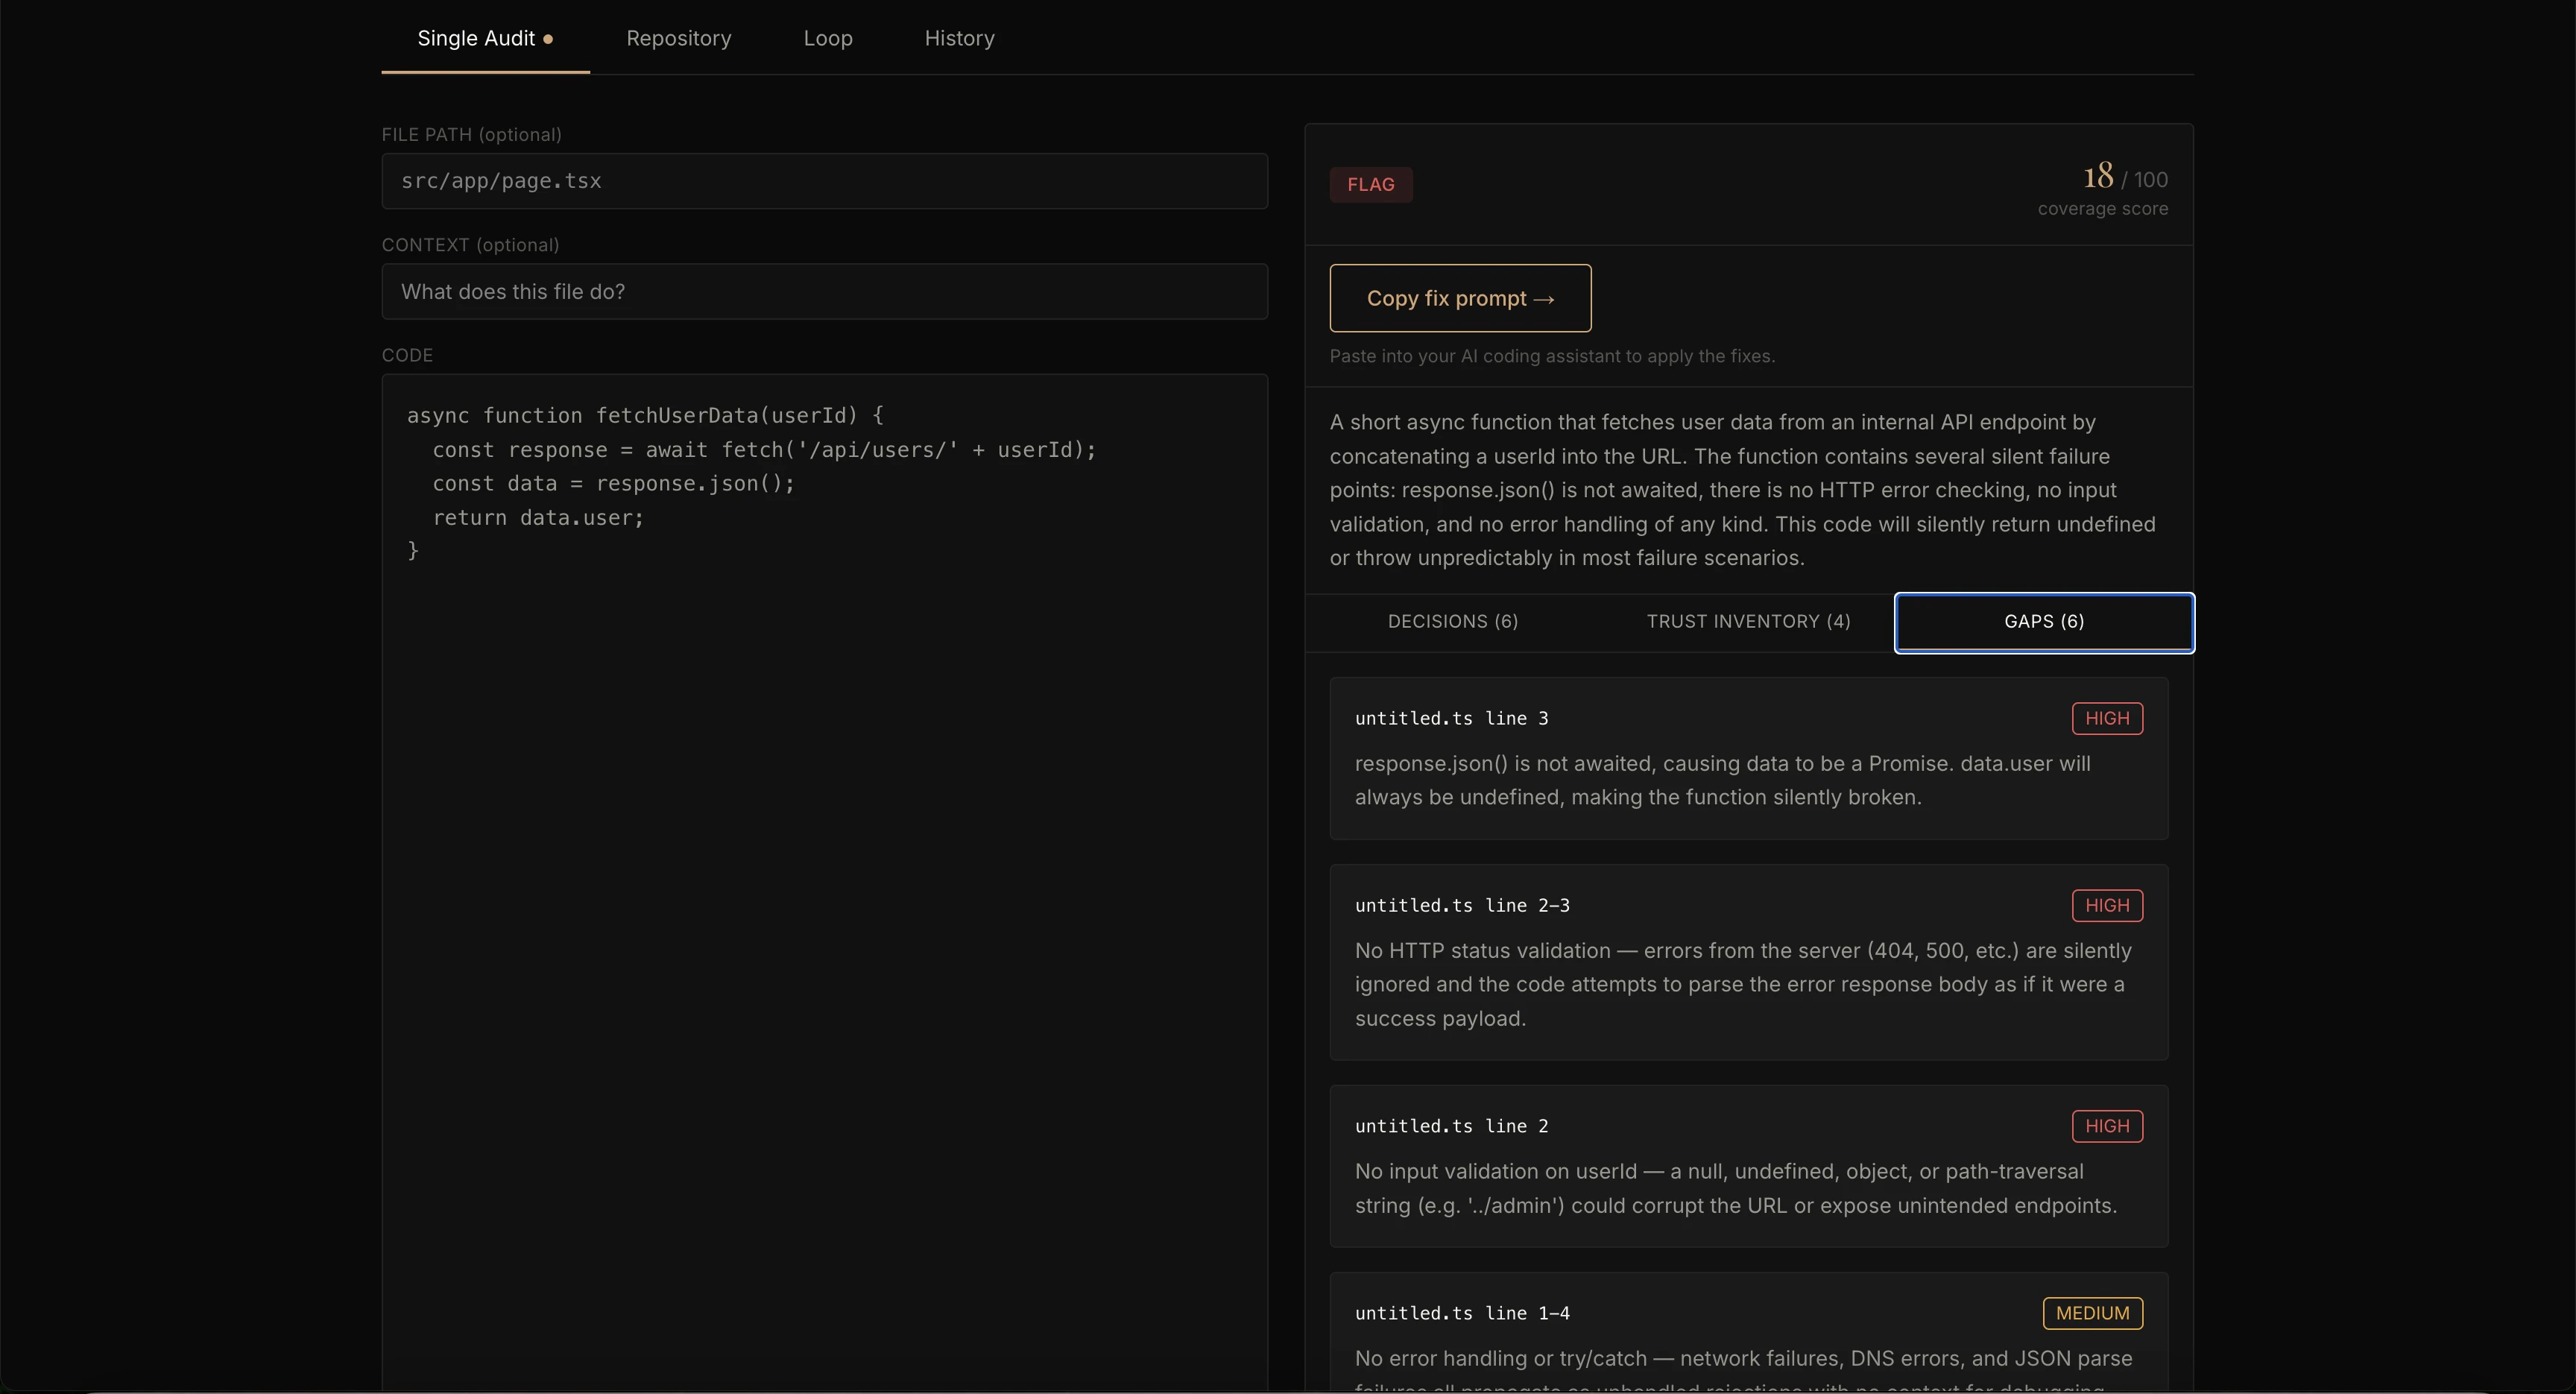
Task: Click the 18 / 100 coverage score
Action: [2125, 178]
